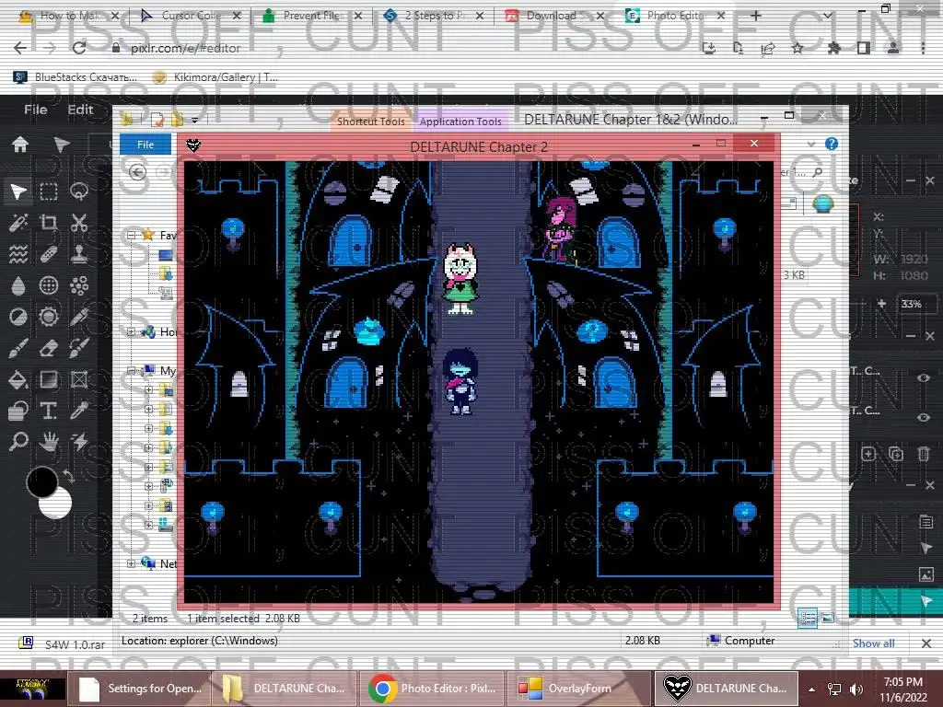The width and height of the screenshot is (943, 707).
Task: Open Explorer File ribbon tab
Action: click(146, 145)
